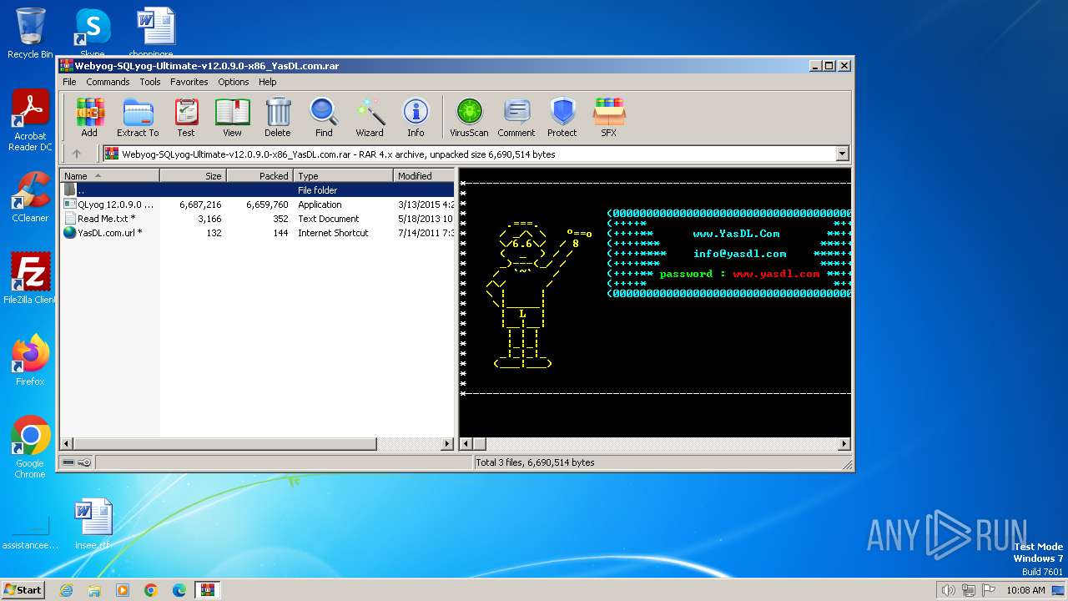Image resolution: width=1068 pixels, height=601 pixels.
Task: Sort files by Size column
Action: point(193,175)
